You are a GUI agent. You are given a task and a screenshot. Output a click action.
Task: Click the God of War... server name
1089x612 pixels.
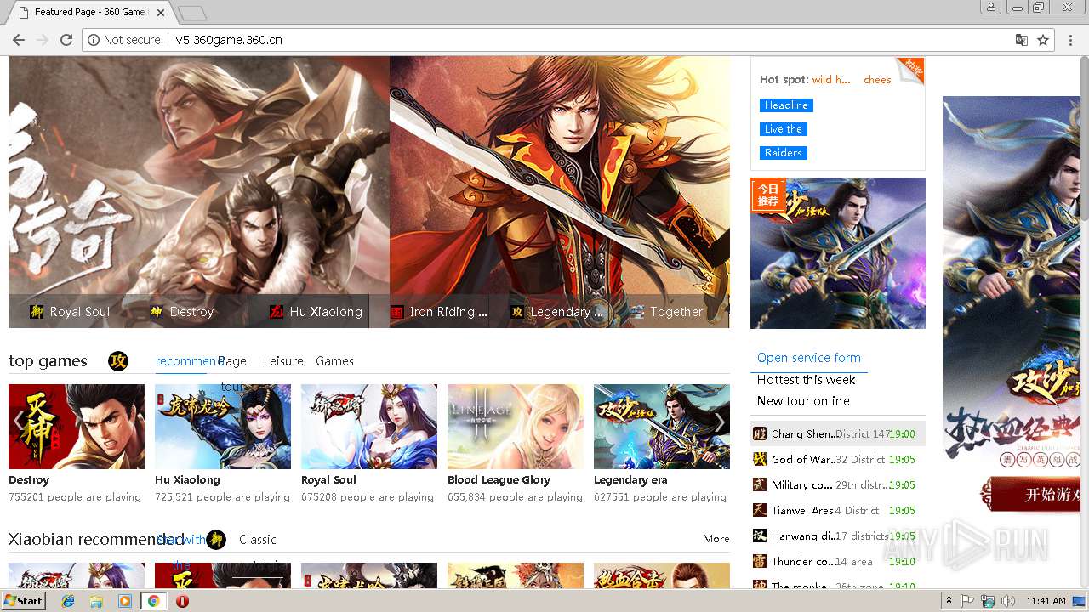(x=804, y=459)
